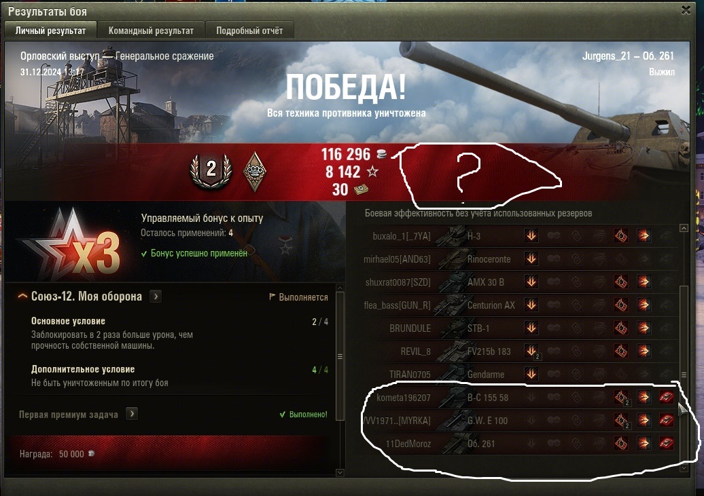Click the Gendarme row of TIRAN0705
The width and height of the screenshot is (704, 496).
(x=521, y=375)
